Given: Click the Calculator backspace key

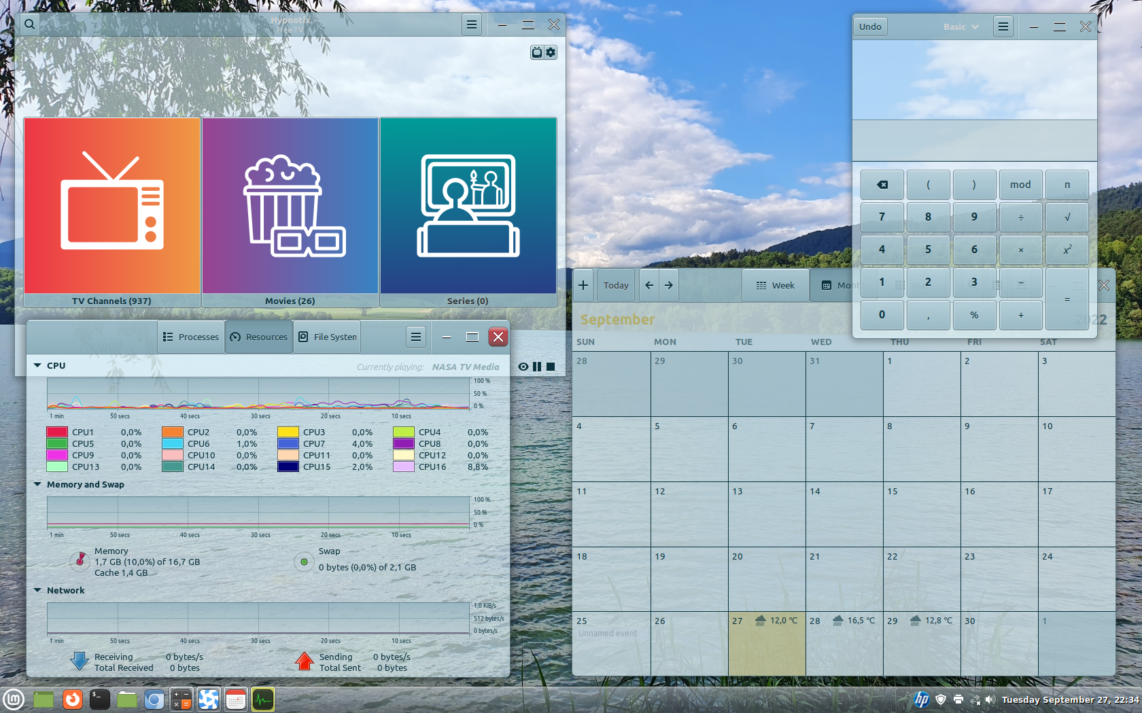Looking at the screenshot, I should point(882,185).
